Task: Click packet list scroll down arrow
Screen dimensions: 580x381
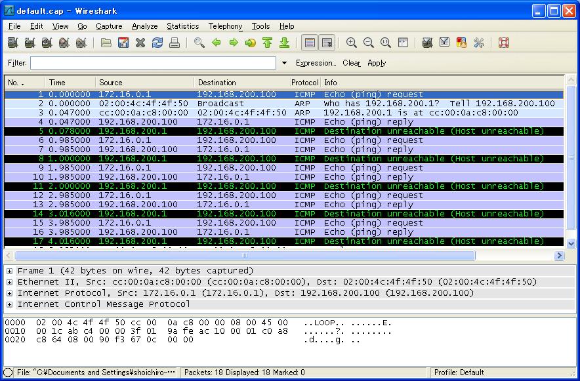Action: tap(571, 243)
